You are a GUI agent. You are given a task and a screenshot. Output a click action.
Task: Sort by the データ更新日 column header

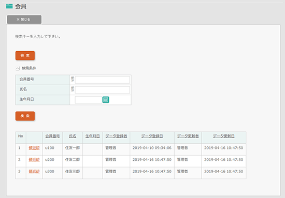point(224,136)
